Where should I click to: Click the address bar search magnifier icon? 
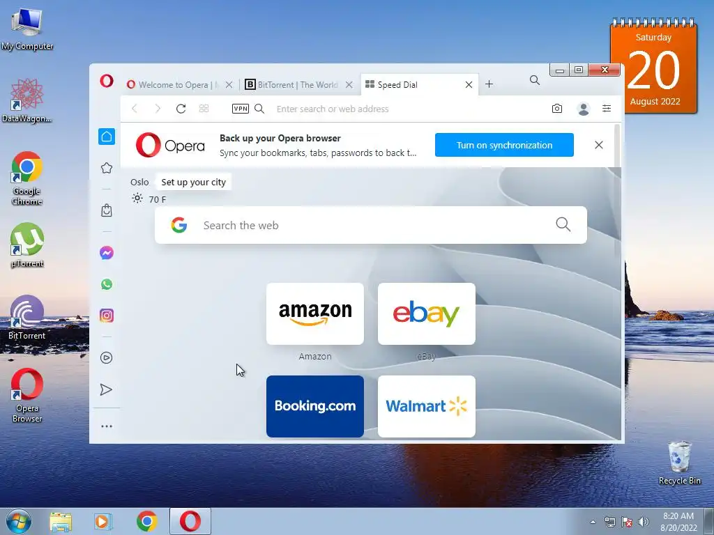tap(259, 109)
